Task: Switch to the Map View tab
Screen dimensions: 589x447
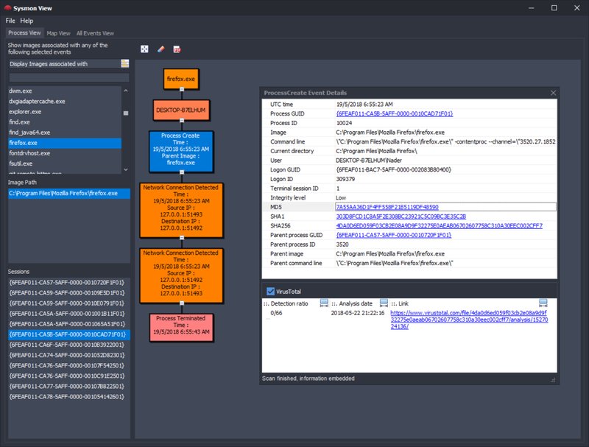Action: [x=57, y=33]
